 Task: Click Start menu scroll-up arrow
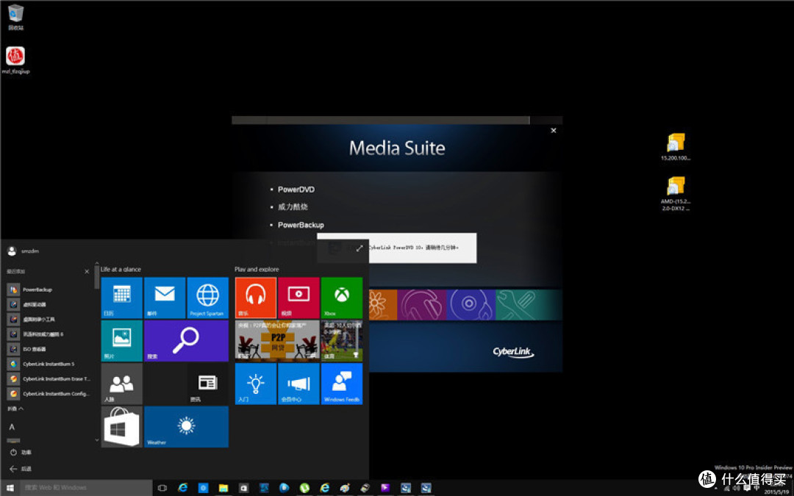(x=97, y=263)
